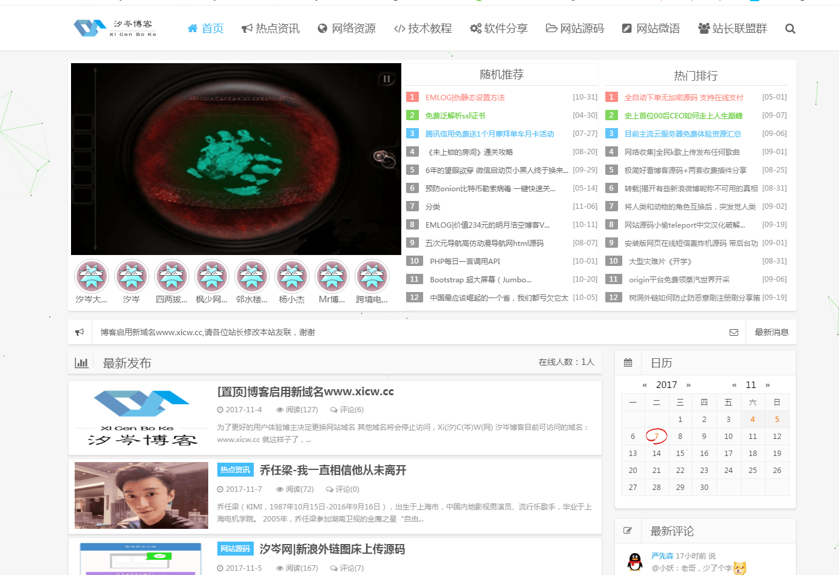The image size is (839, 575).
Task: Go to previous year in calendar
Action: click(644, 385)
